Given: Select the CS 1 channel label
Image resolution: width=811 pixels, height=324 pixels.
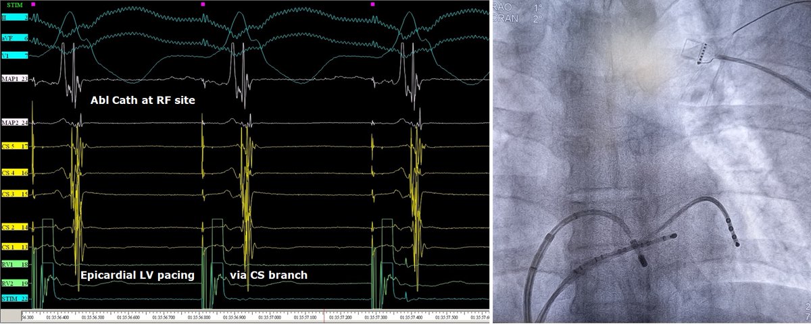Looking at the screenshot, I should pyautogui.click(x=14, y=248).
